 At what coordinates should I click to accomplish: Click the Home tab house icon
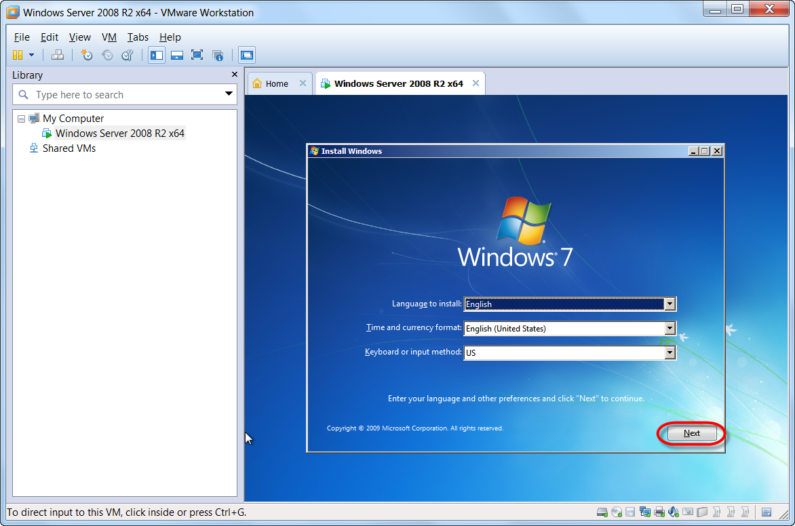pyautogui.click(x=257, y=83)
